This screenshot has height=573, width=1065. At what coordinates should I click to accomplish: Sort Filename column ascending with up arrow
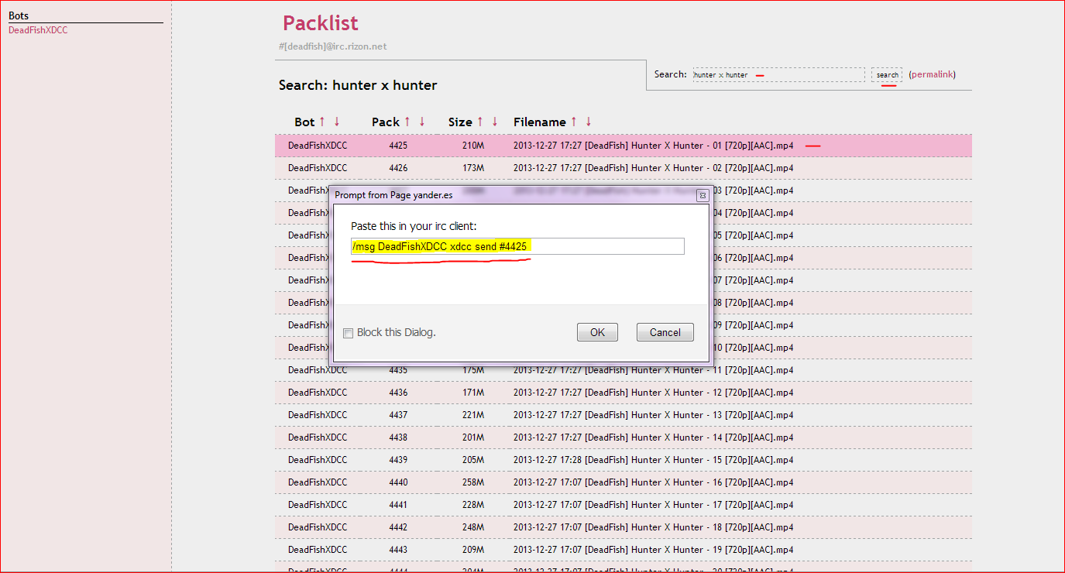(574, 122)
